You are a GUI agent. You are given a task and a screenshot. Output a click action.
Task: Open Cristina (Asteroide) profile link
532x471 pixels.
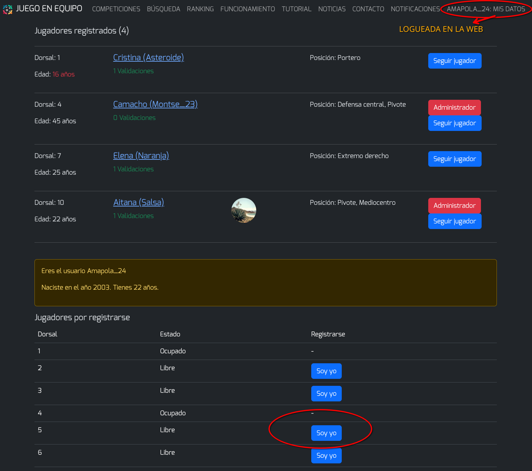point(148,57)
